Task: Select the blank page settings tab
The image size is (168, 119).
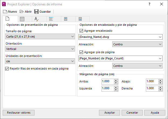Action: (x=8, y=19)
